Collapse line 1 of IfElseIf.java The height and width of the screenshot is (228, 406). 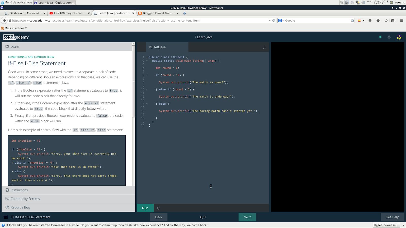click(x=147, y=57)
